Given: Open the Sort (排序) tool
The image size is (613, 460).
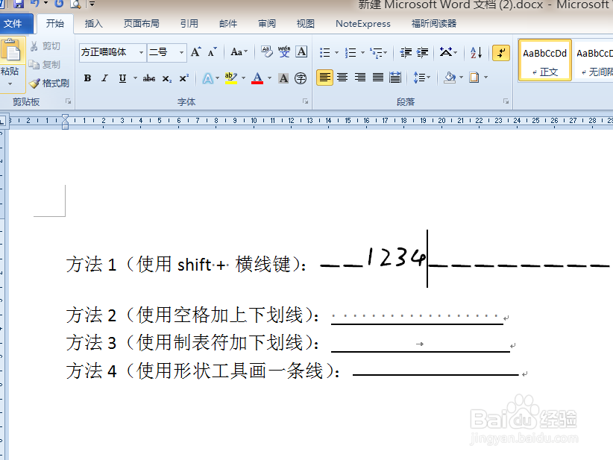Looking at the screenshot, I should (477, 53).
